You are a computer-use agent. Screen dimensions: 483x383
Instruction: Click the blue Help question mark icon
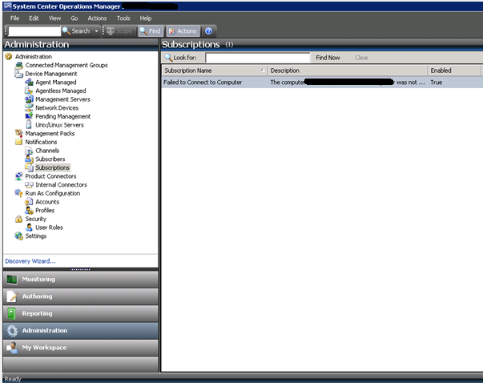tap(208, 30)
